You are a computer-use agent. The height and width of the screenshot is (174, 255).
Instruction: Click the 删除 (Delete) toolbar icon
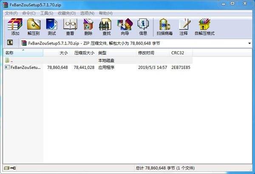click(88, 27)
